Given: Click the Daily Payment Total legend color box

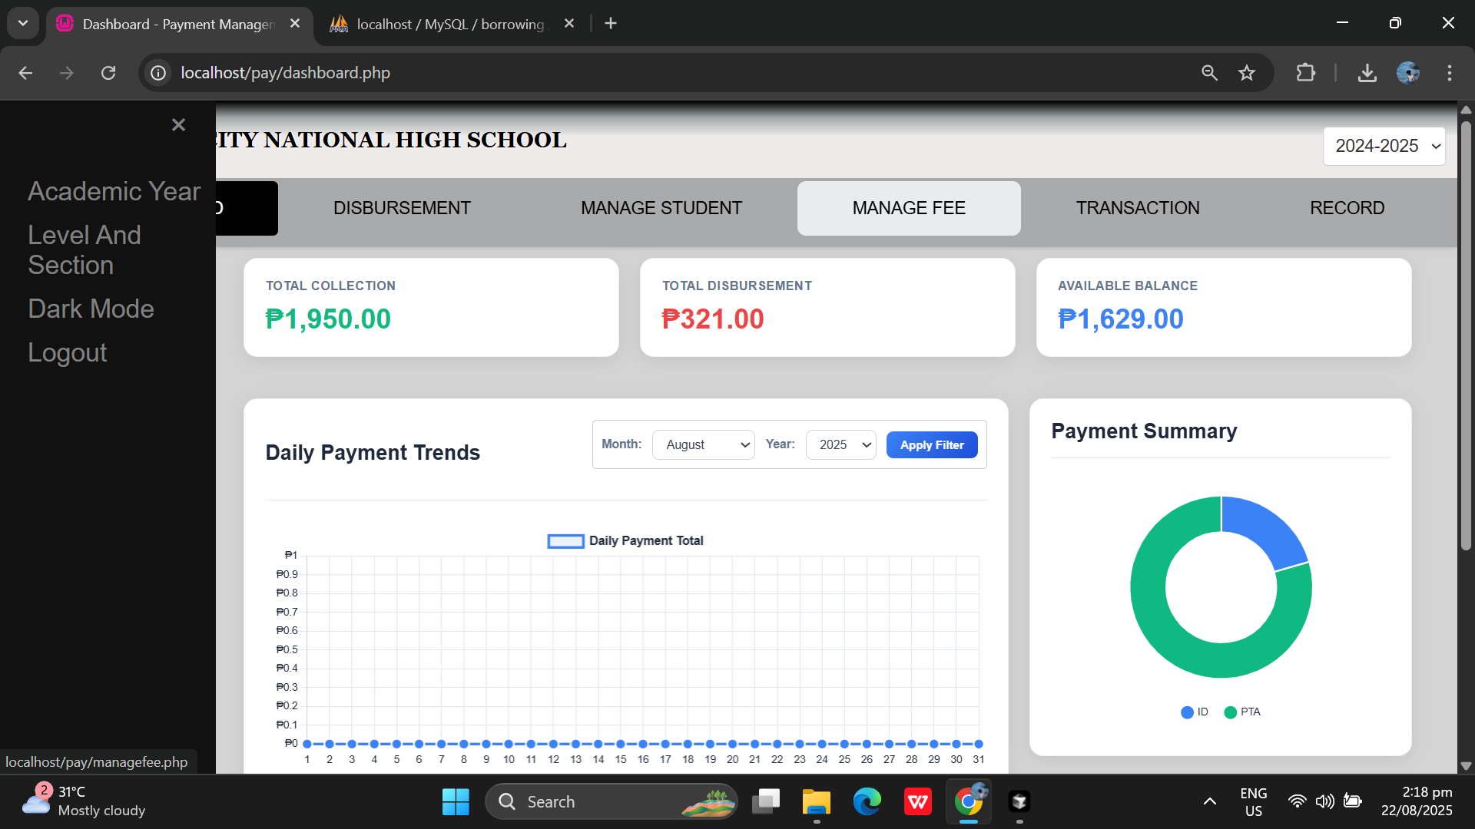Looking at the screenshot, I should 565,541.
